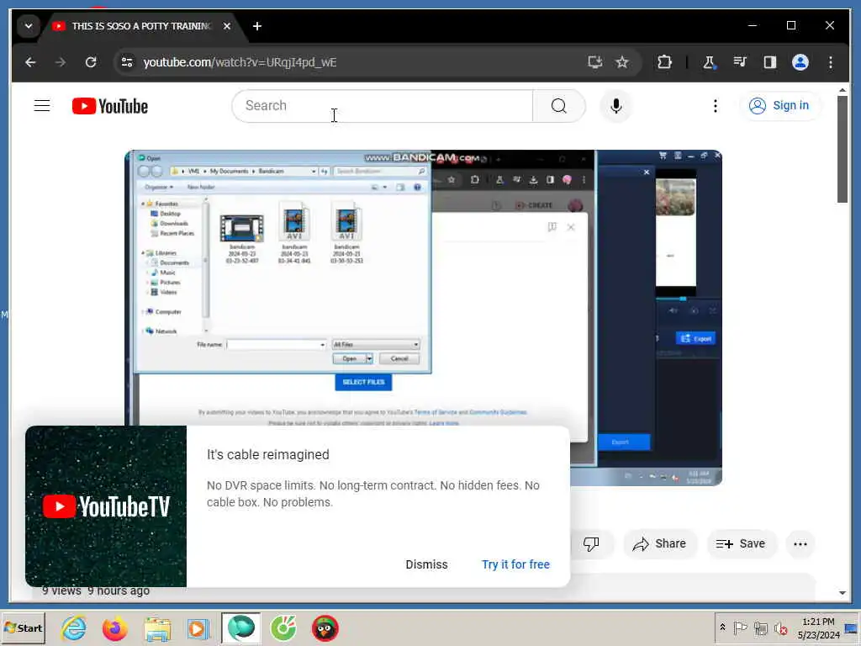Open a new tab
The image size is (861, 646).
pos(257,26)
